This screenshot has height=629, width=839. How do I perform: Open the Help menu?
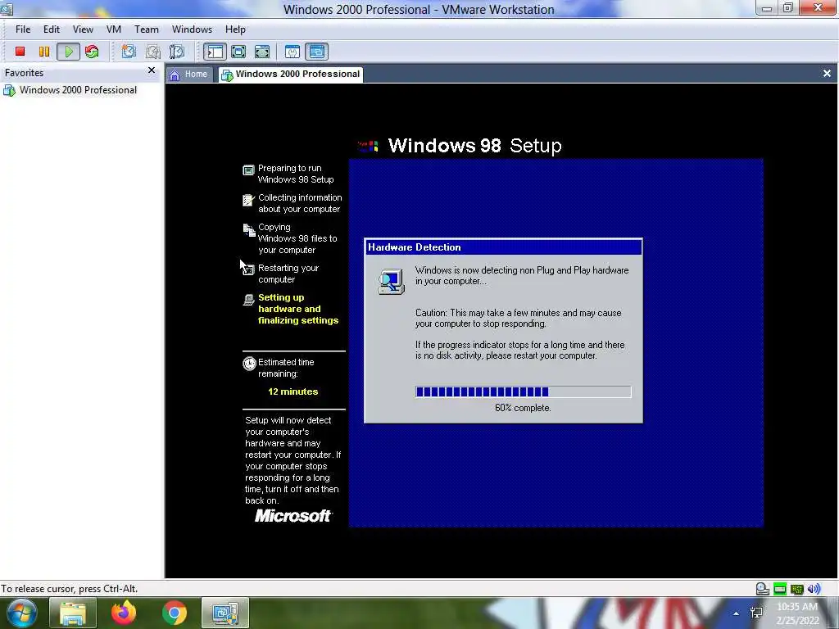(x=235, y=29)
